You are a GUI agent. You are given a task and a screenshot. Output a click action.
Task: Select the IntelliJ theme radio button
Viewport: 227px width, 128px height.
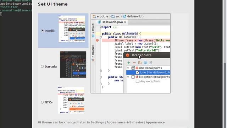(x=42, y=31)
